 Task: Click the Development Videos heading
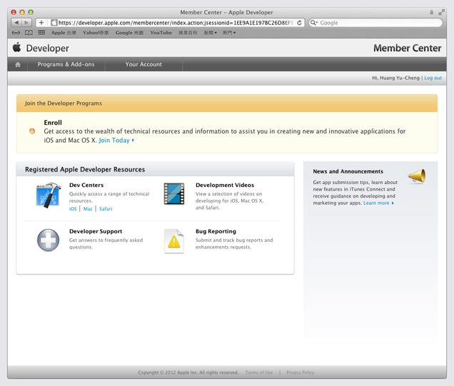pyautogui.click(x=225, y=185)
